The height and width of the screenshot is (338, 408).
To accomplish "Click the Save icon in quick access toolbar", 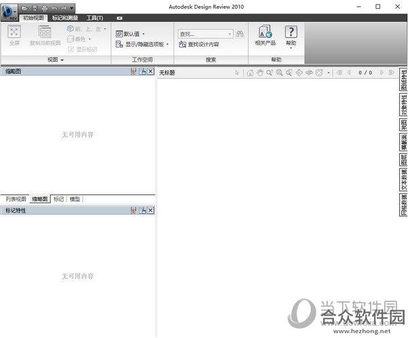I will tap(35, 8).
